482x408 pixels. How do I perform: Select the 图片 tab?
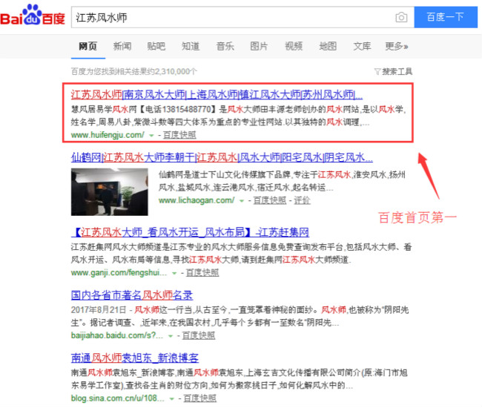[x=259, y=46]
